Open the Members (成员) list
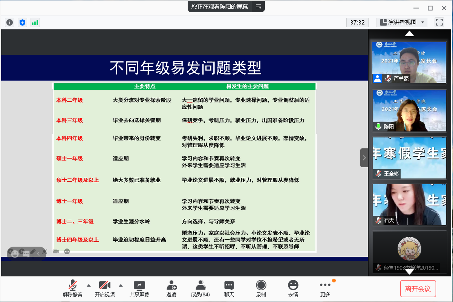 point(200,288)
